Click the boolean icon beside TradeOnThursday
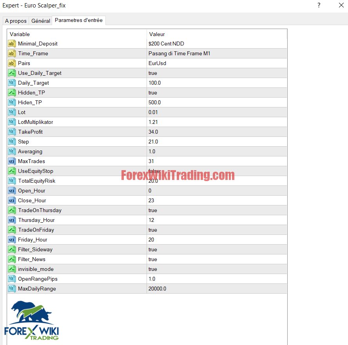This screenshot has height=345, width=348. (x=12, y=210)
